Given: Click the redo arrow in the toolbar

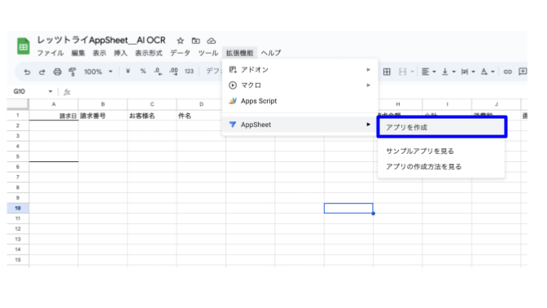Looking at the screenshot, I should click(x=42, y=72).
